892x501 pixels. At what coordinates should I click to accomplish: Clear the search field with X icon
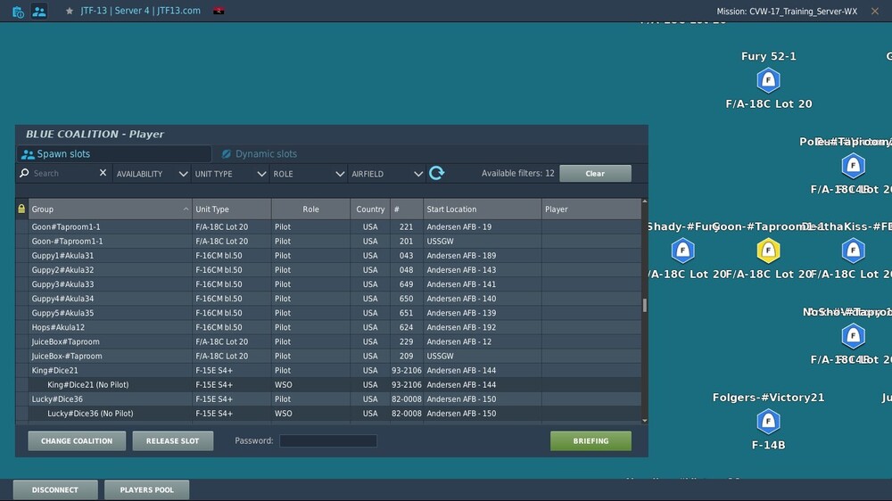pos(103,173)
